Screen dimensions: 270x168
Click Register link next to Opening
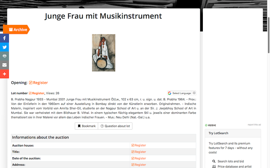pyautogui.click(x=38, y=83)
